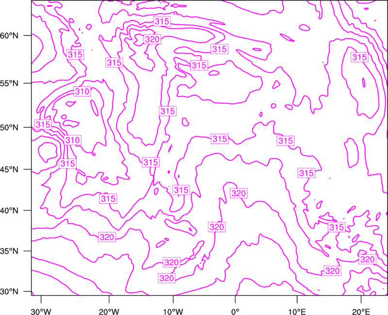The width and height of the screenshot is (388, 315).
Task: Click the 310 contour label near 55°N
Action: click(82, 92)
